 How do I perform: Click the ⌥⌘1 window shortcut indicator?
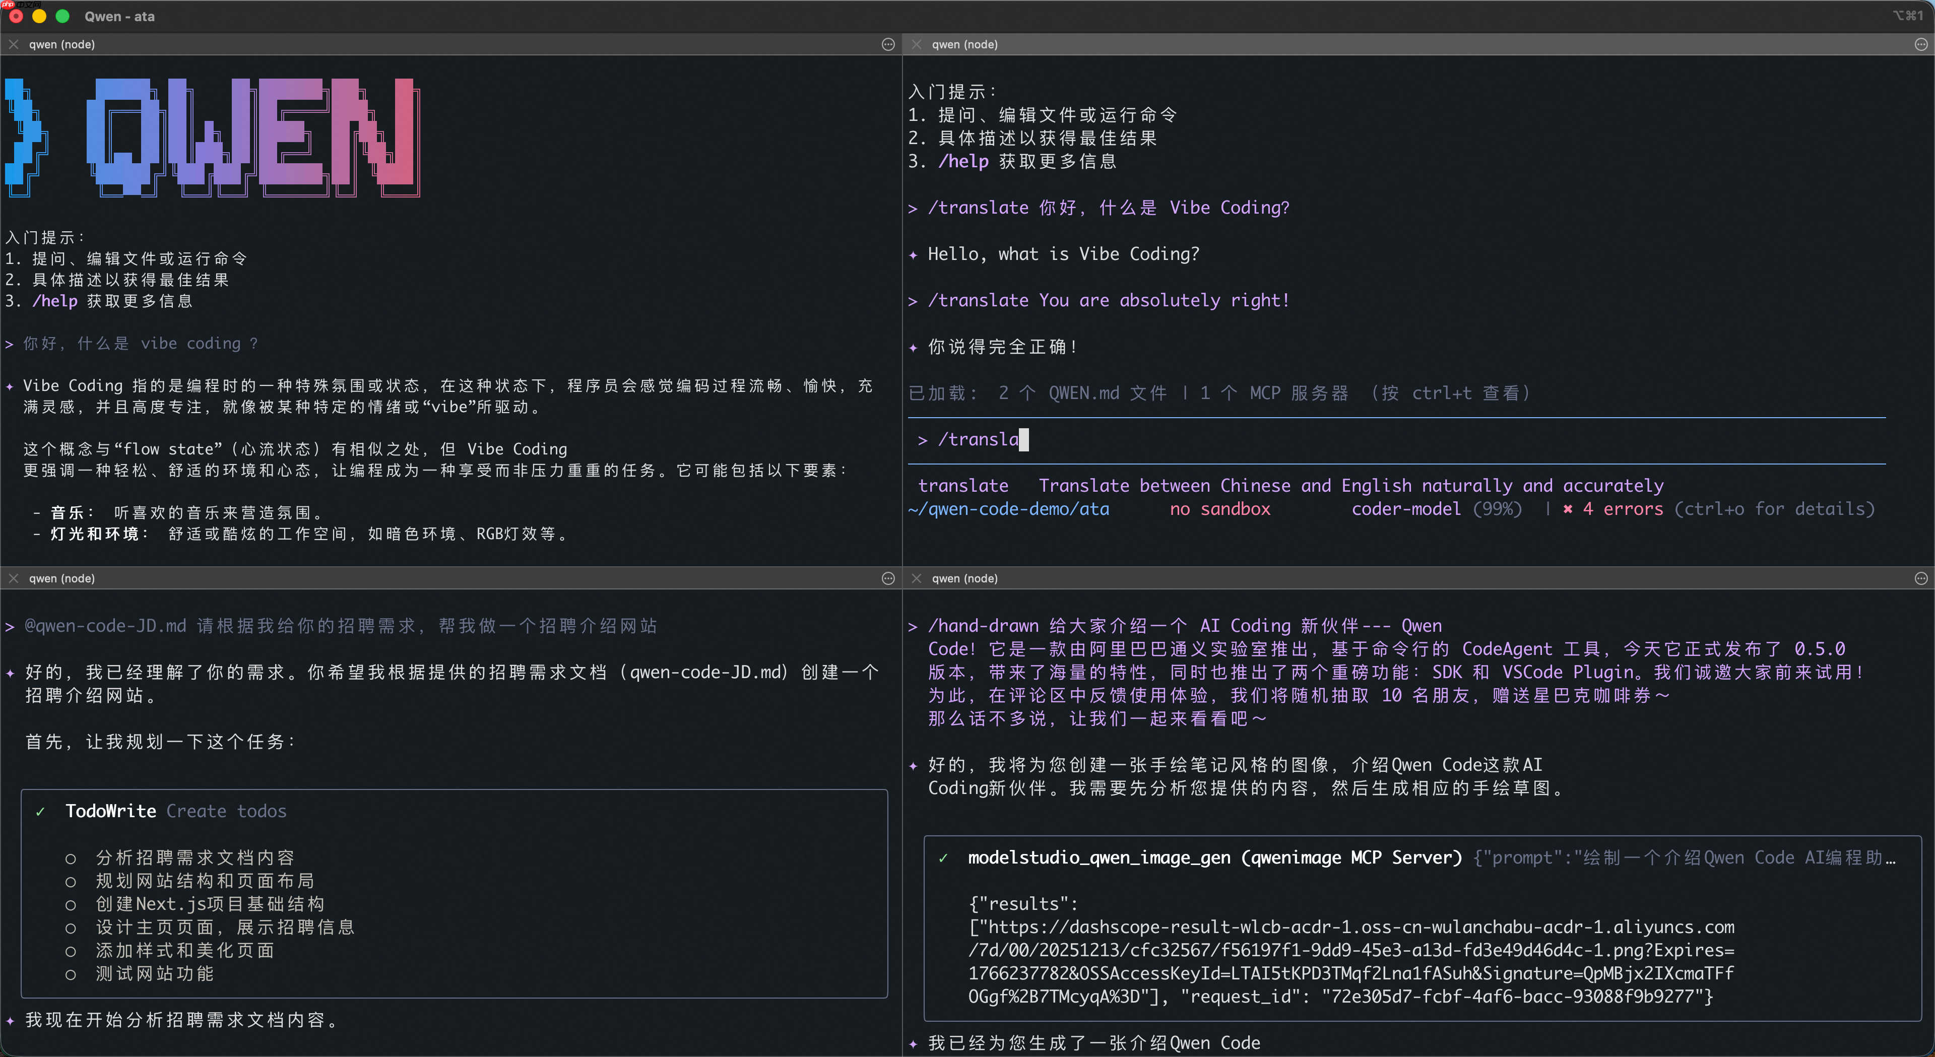tap(1908, 16)
